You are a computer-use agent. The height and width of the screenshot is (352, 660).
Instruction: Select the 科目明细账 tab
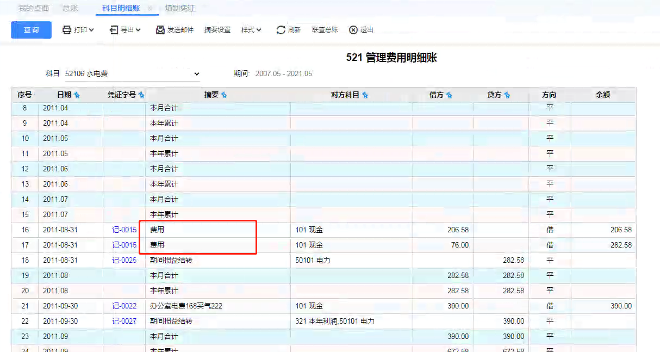(x=121, y=8)
